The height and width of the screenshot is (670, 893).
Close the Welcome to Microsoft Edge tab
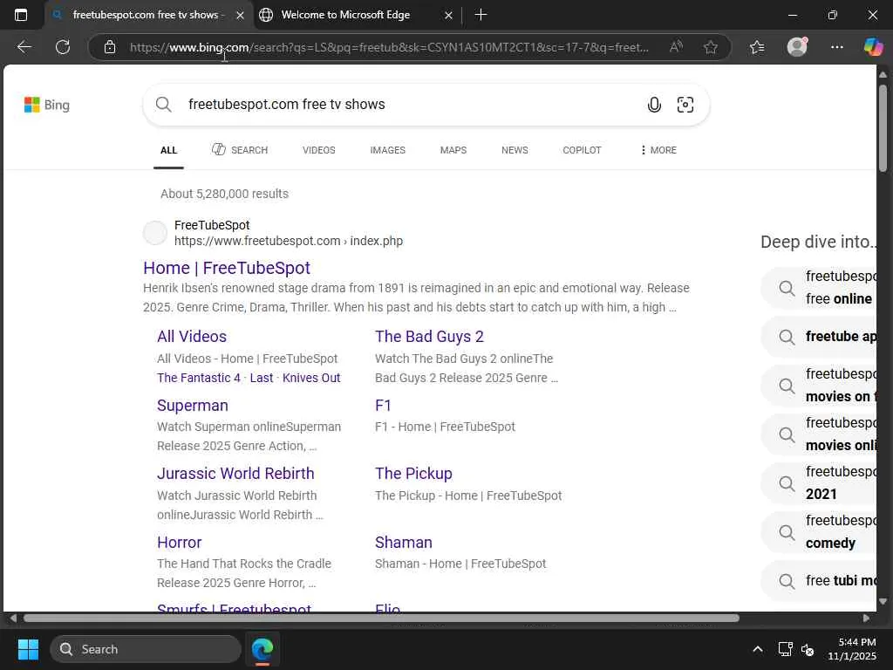pyautogui.click(x=448, y=16)
